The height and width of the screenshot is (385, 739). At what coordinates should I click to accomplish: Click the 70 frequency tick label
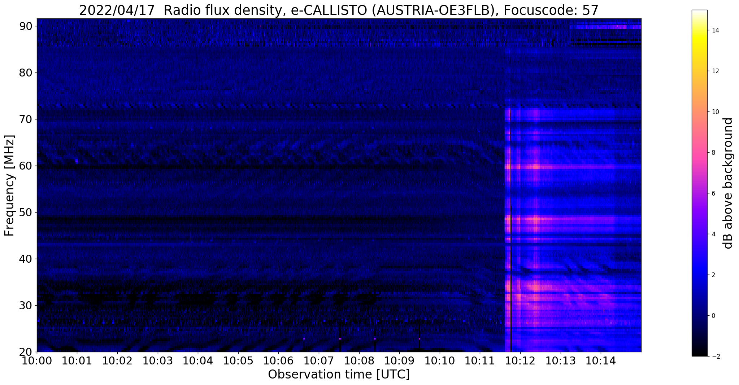(26, 119)
